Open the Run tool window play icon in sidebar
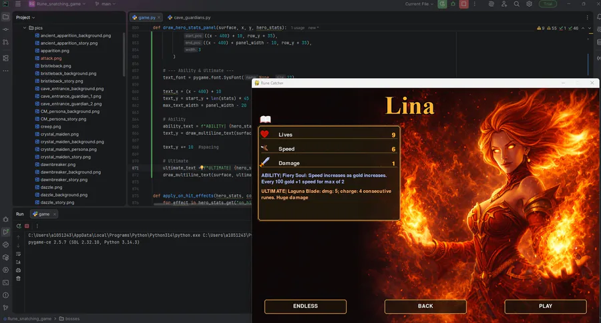The height and width of the screenshot is (323, 601). 6,232
